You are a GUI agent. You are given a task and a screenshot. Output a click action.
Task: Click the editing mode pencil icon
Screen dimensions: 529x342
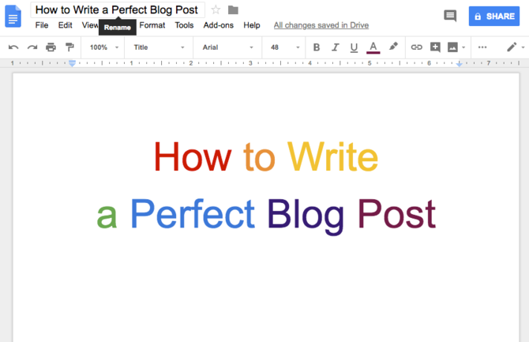tap(512, 47)
